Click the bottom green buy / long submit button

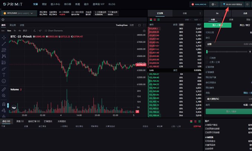(x=229, y=111)
